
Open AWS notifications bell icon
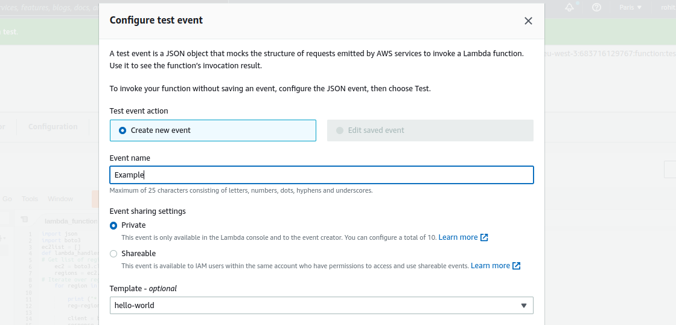[x=570, y=7]
